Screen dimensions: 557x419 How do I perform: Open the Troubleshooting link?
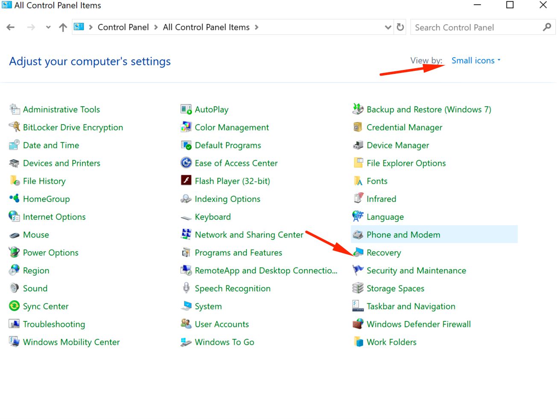point(54,324)
